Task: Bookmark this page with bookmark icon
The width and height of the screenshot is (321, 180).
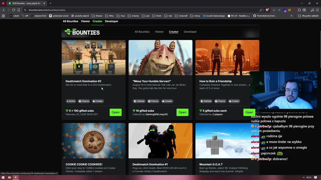Action: click(19, 10)
